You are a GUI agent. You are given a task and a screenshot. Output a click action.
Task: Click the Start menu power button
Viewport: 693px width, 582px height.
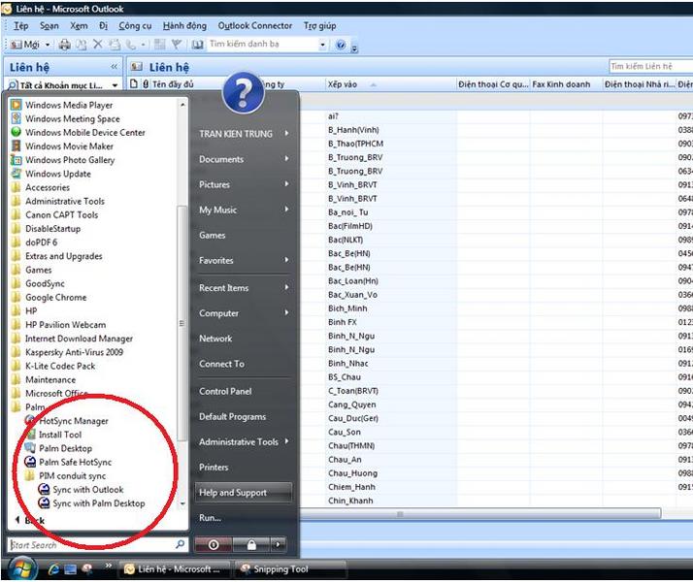tap(213, 545)
